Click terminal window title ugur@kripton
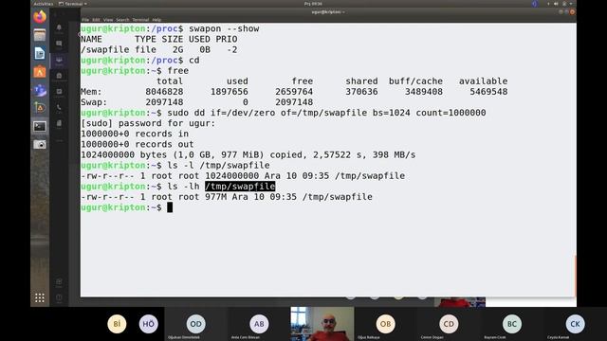 click(328, 12)
